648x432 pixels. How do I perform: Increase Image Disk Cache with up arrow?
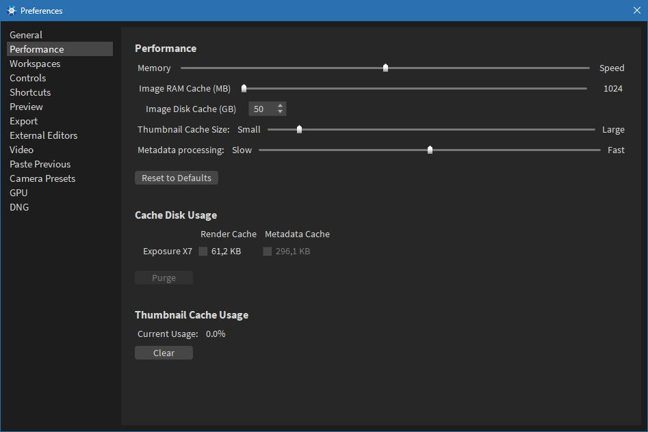click(280, 106)
